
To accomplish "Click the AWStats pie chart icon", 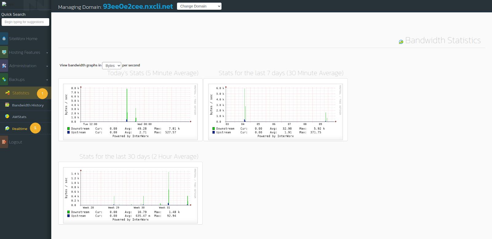I will point(7,117).
